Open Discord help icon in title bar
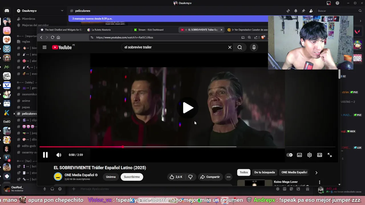The image size is (365, 205). 338,3
